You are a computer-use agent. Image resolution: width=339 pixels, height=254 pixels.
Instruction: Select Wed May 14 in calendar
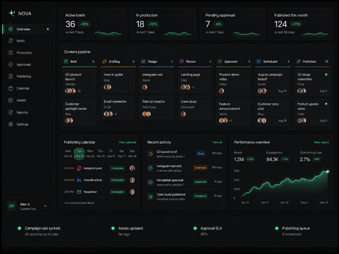tap(90, 153)
